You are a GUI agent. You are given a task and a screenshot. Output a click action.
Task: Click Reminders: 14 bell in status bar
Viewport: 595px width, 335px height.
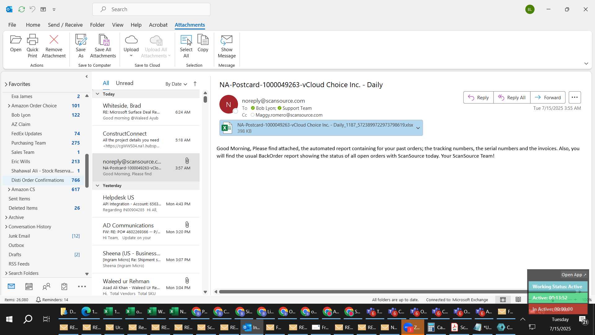tap(52, 300)
